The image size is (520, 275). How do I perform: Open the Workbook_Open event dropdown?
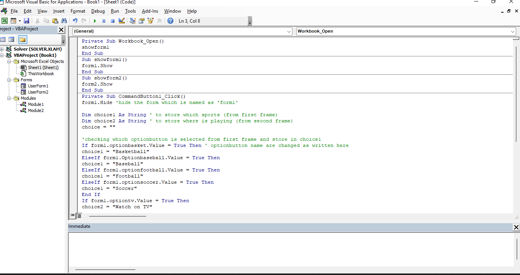[513, 31]
